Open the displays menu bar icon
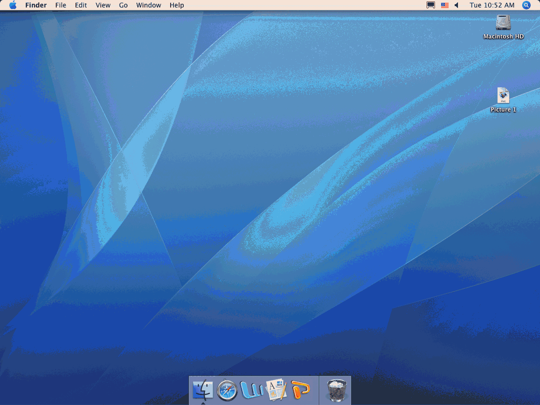Viewport: 540px width, 405px height. coord(430,5)
